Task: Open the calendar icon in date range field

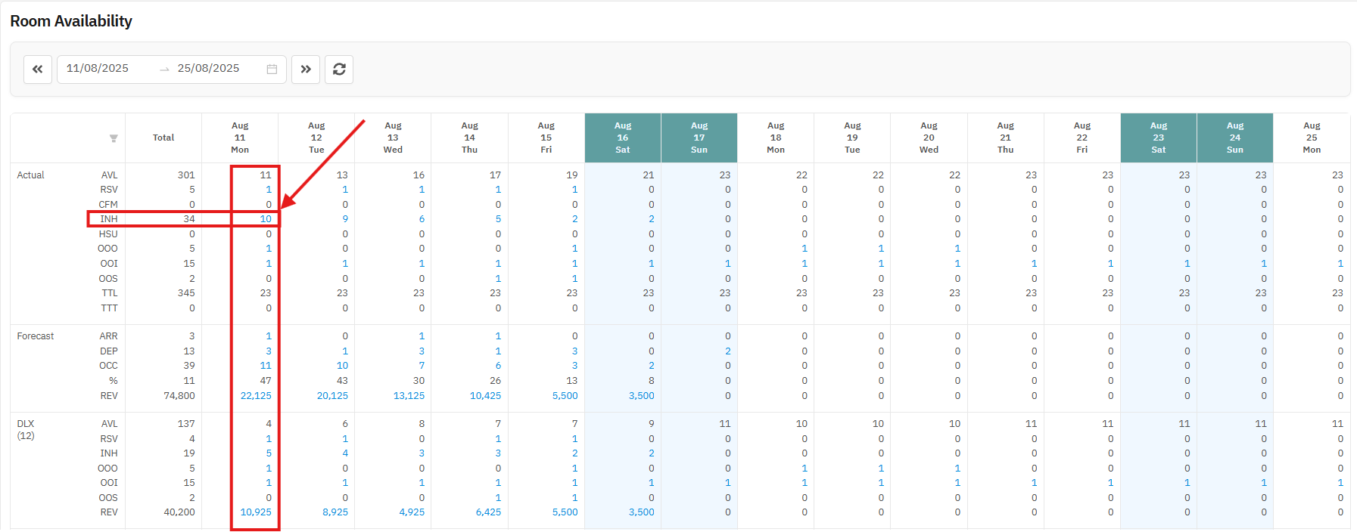Action: tap(272, 70)
